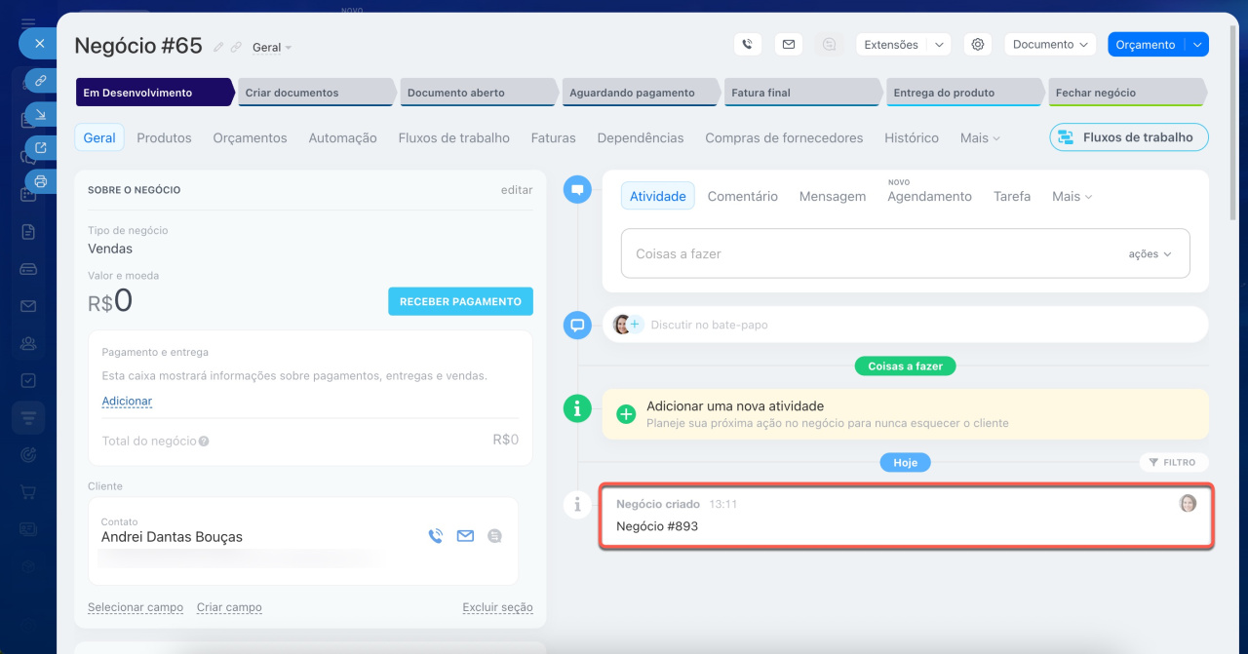Viewport: 1248px width, 654px height.
Task: Select the Comentário tab in timeline
Action: pos(742,196)
